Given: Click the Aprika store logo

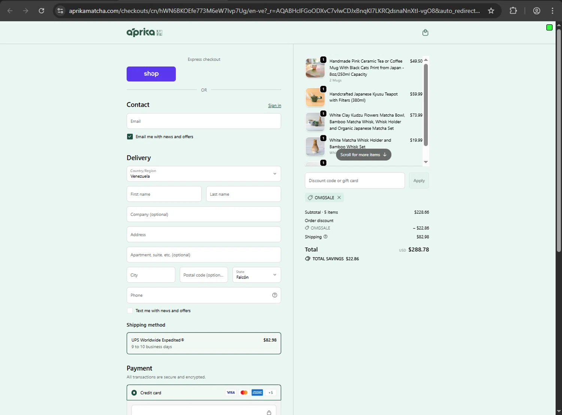Looking at the screenshot, I should (x=144, y=33).
